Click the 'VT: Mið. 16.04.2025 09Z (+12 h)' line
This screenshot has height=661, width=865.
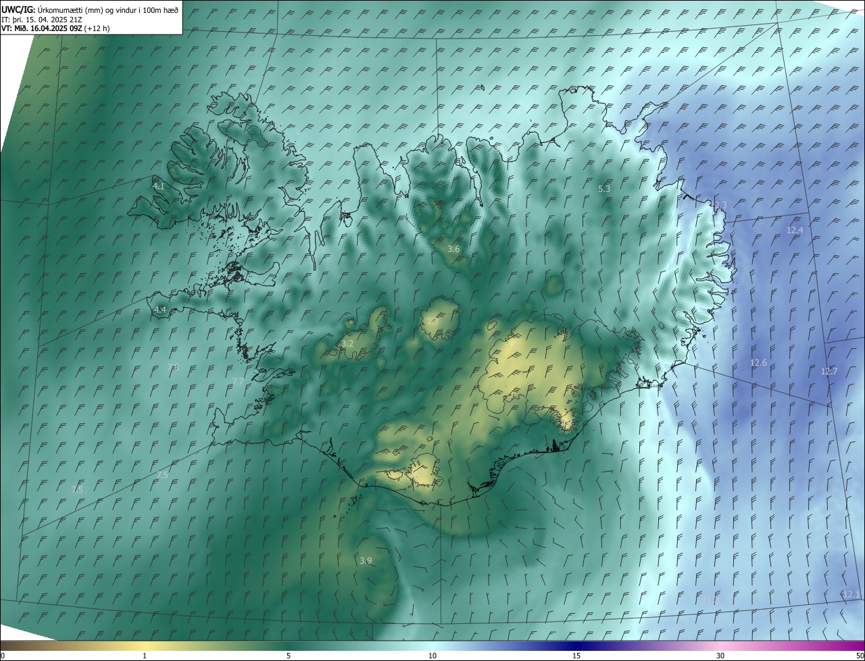point(56,29)
